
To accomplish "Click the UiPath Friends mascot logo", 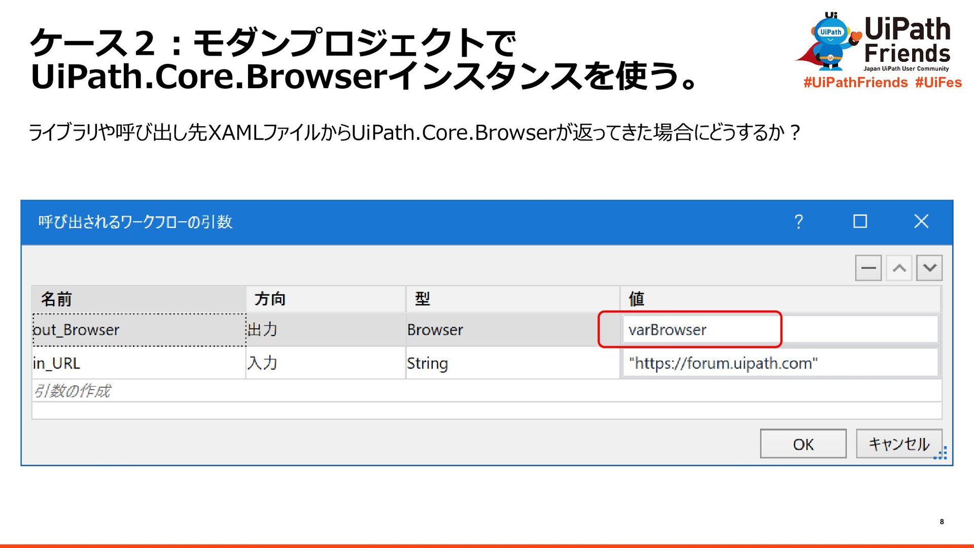I will point(829,42).
